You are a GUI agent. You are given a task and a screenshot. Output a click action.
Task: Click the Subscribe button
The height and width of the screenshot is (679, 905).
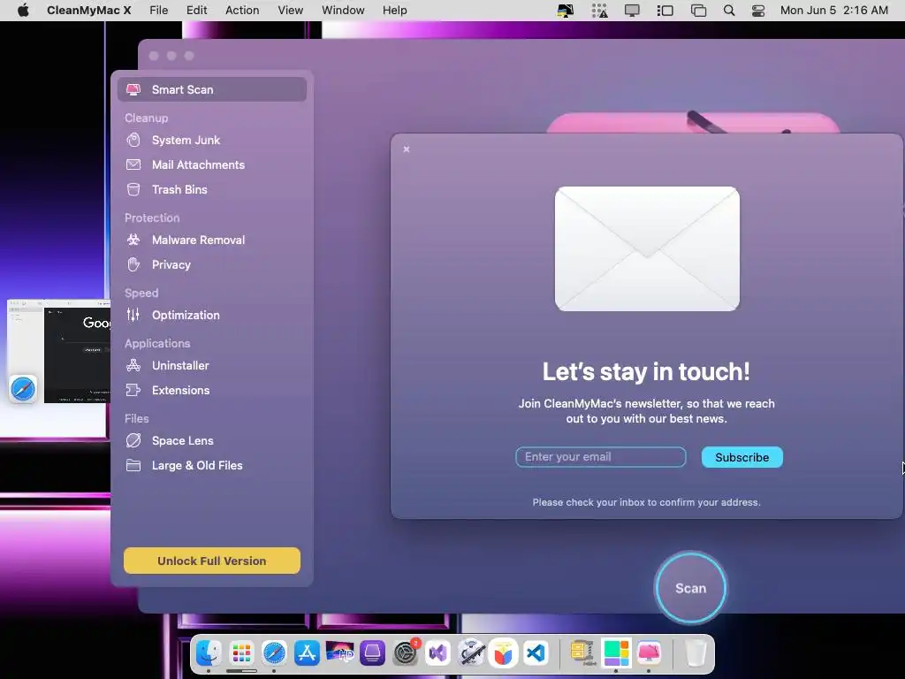pyautogui.click(x=741, y=457)
